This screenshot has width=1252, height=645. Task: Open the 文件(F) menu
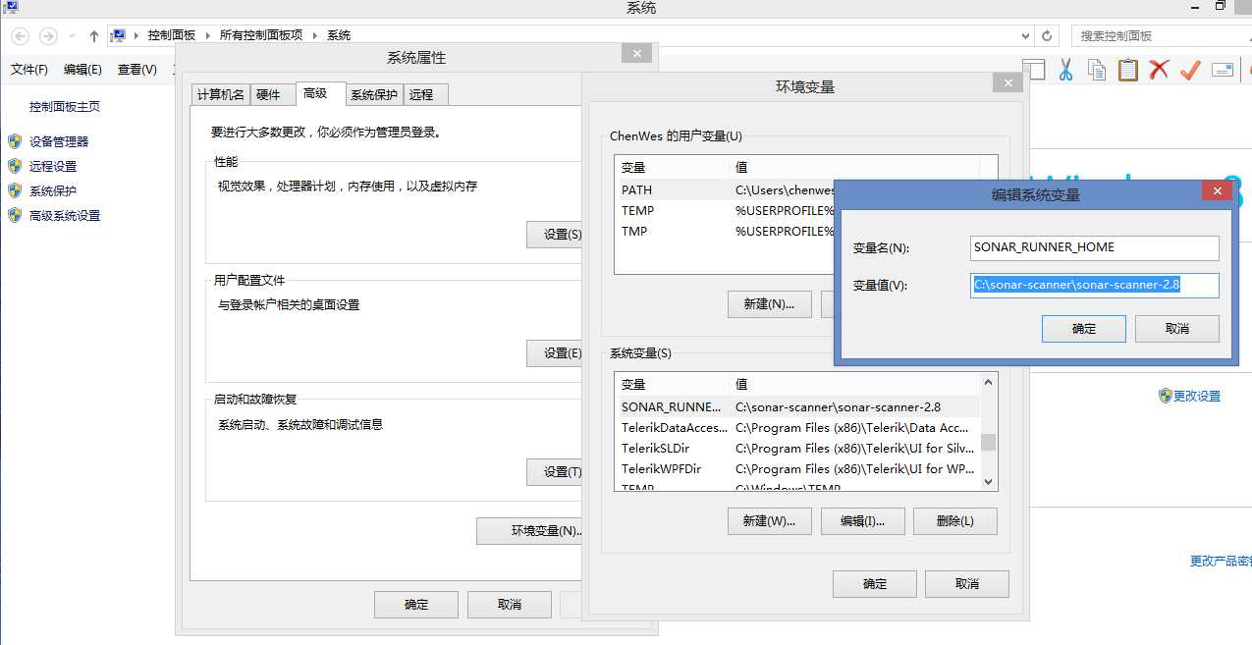click(x=29, y=70)
